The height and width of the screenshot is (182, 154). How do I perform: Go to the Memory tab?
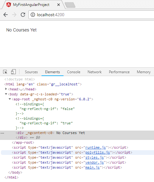pyautogui.click(x=144, y=72)
